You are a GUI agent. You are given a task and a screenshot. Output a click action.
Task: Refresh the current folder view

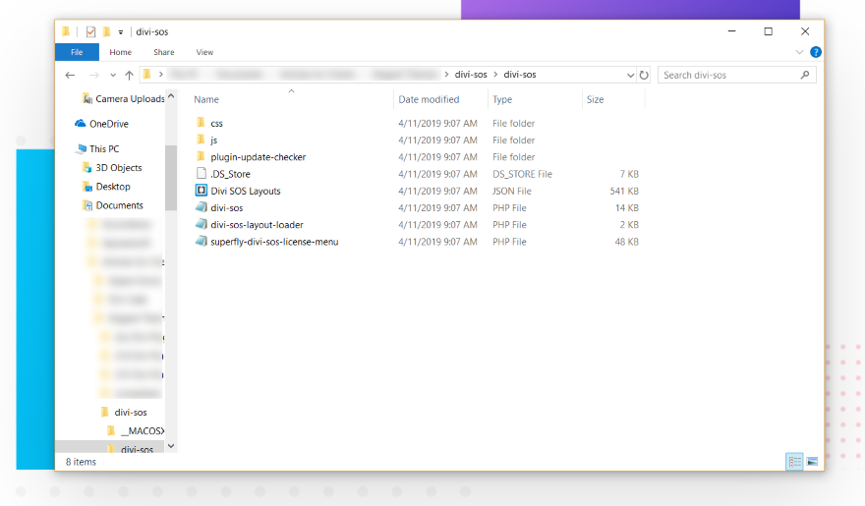(x=644, y=75)
